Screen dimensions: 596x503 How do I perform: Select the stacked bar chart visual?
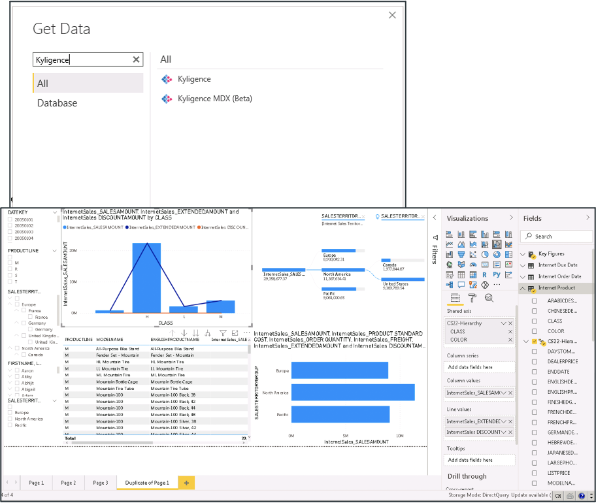click(449, 235)
